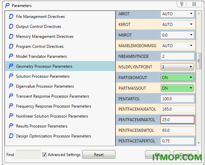The width and height of the screenshot is (205, 165).
Task: Click the P icon beside Frequency Response Processor Parameters
Action: point(11,106)
